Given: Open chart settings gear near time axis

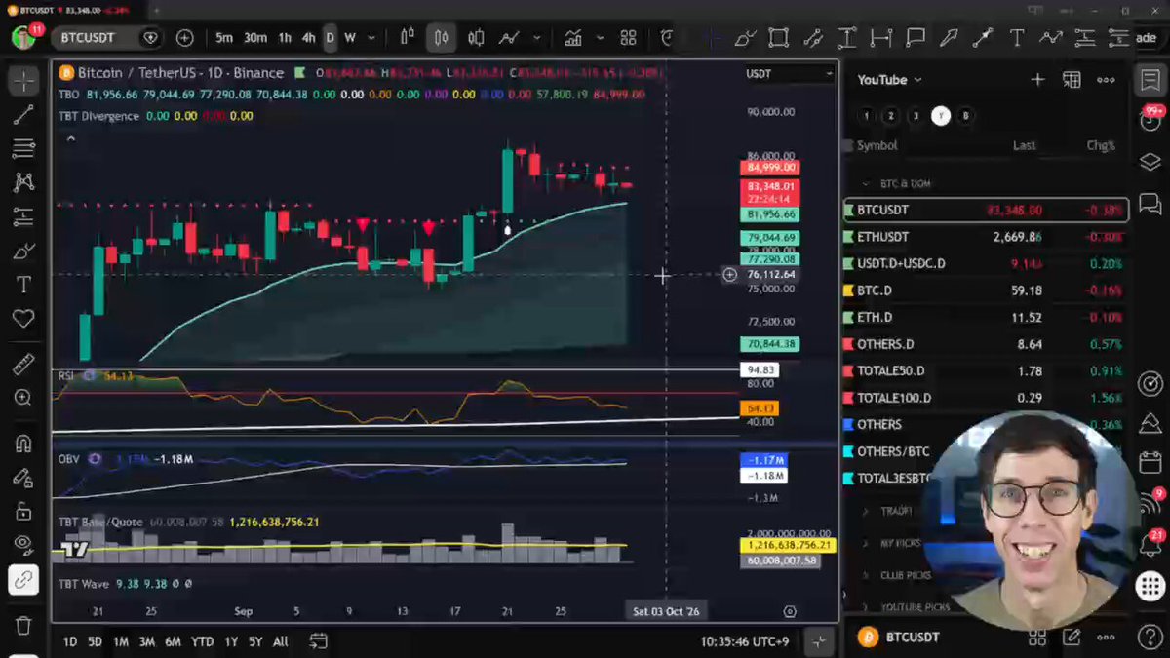Looking at the screenshot, I should [x=790, y=611].
